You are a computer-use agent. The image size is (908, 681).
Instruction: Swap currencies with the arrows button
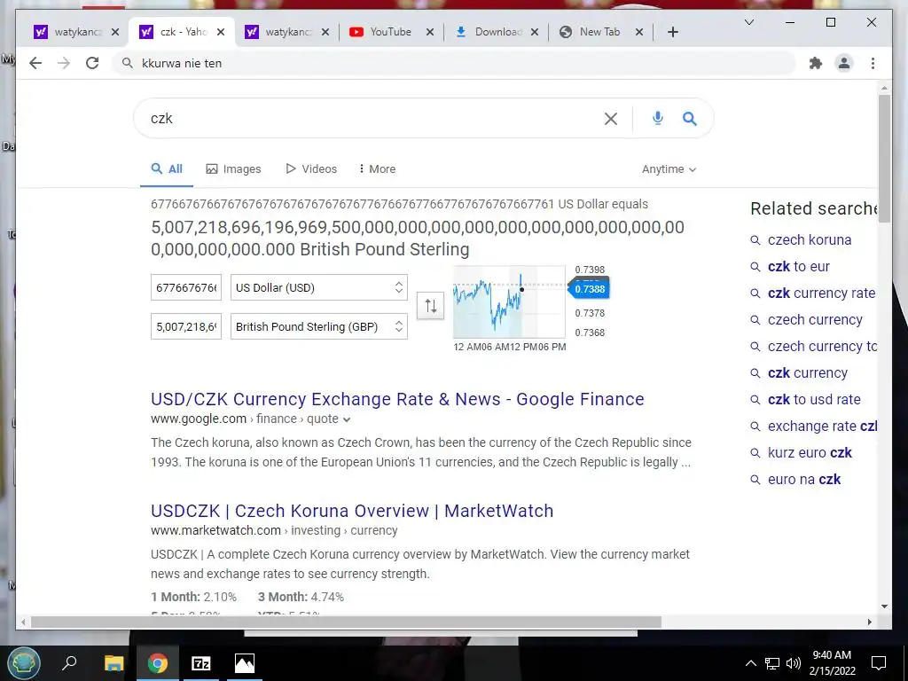pos(430,306)
